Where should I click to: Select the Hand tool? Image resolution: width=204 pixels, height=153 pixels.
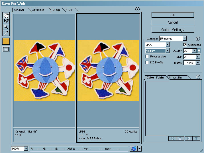point(6,15)
